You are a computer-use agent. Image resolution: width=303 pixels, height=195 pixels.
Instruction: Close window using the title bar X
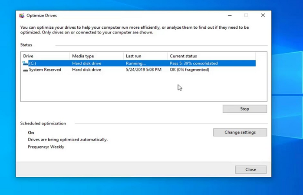263,15
